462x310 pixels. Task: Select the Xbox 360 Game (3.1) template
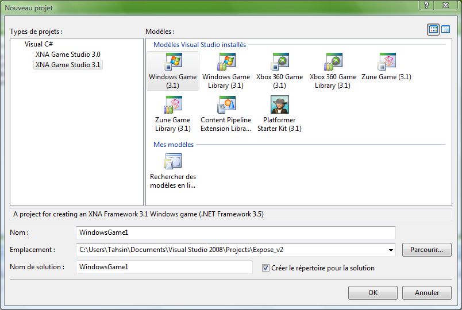point(279,62)
